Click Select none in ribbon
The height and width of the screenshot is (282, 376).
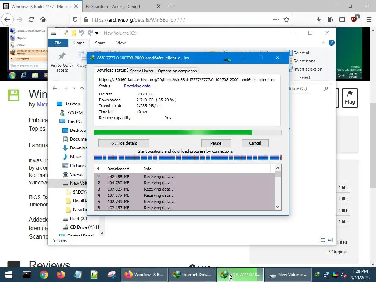pos(302,61)
